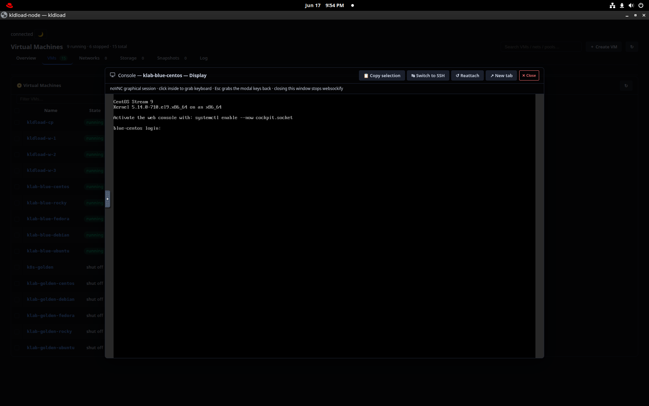Check the kldload-cp row checkbox
Viewport: 649px width, 406px height.
coord(17,122)
